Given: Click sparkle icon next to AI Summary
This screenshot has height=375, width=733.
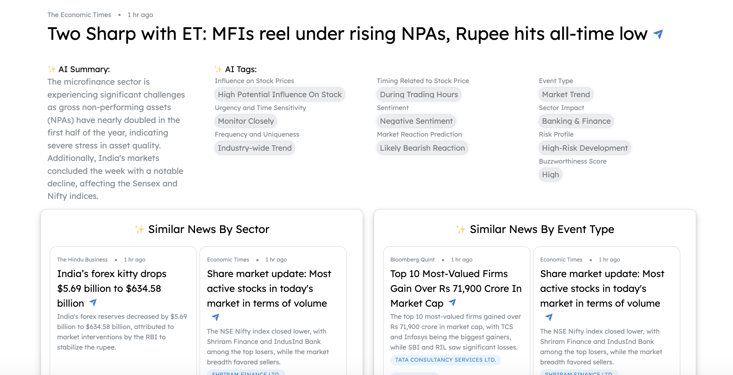Looking at the screenshot, I should point(52,69).
